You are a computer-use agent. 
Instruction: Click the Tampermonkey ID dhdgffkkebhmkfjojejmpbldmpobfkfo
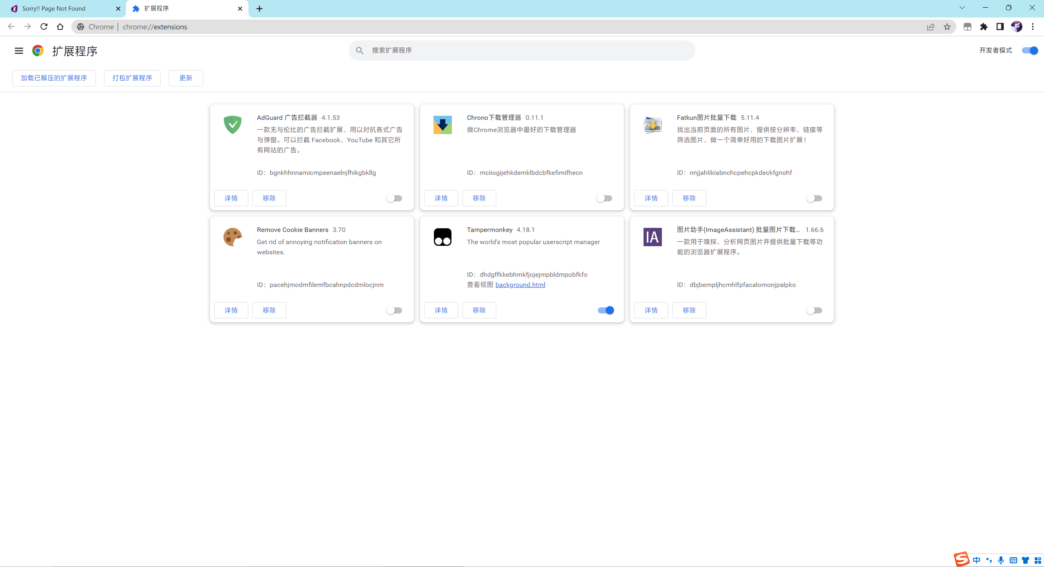tap(533, 274)
